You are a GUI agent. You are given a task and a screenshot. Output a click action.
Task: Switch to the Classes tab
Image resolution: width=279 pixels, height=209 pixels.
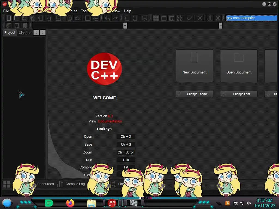coord(25,33)
